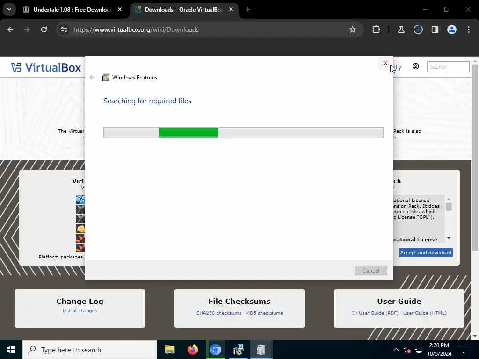Go back in browser history
This screenshot has width=479, height=359.
pos(10,29)
